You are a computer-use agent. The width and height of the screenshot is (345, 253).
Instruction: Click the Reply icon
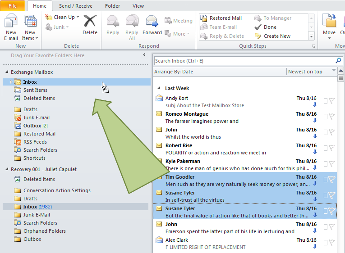[113, 21]
